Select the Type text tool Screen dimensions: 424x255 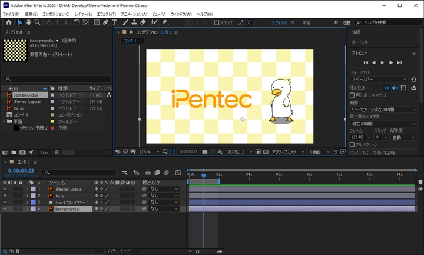click(115, 22)
